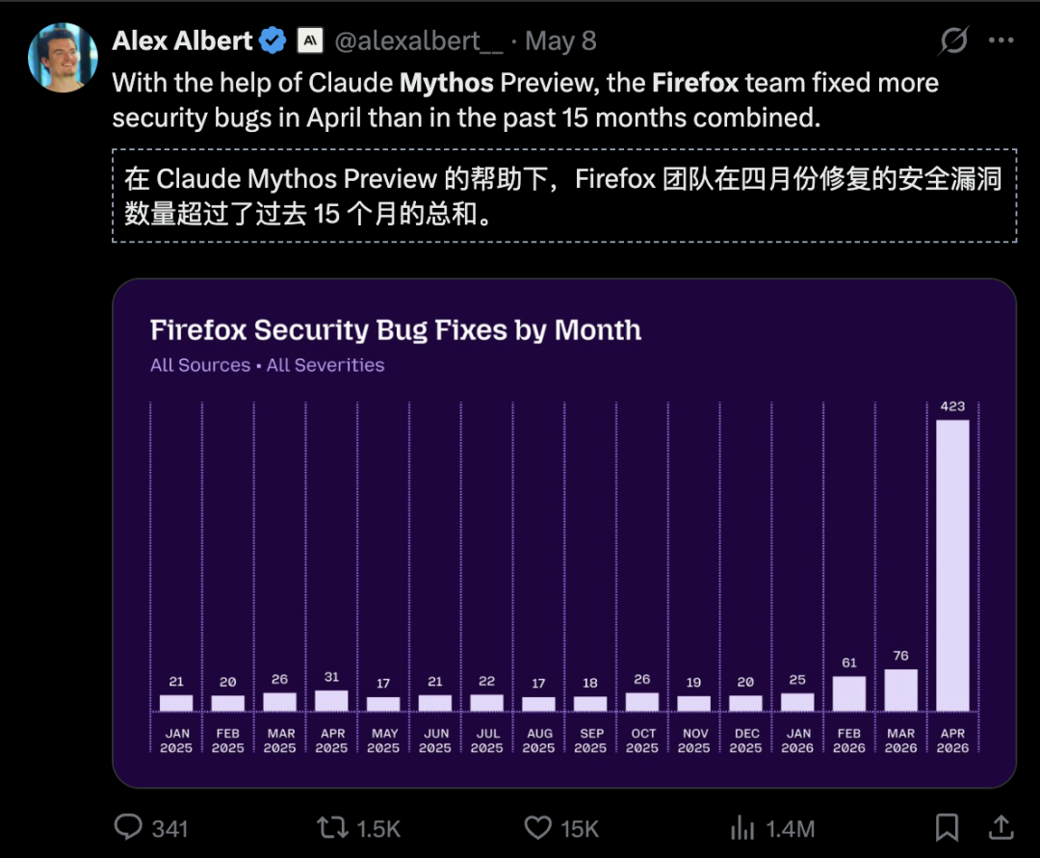This screenshot has width=1040, height=858.
Task: Bookmark this post
Action: click(948, 827)
